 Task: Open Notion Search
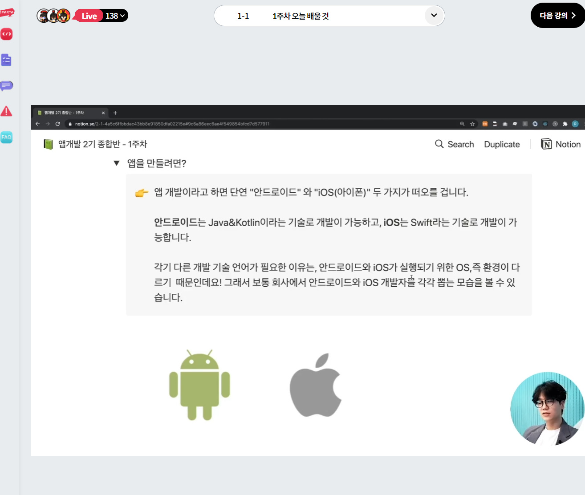(x=455, y=144)
